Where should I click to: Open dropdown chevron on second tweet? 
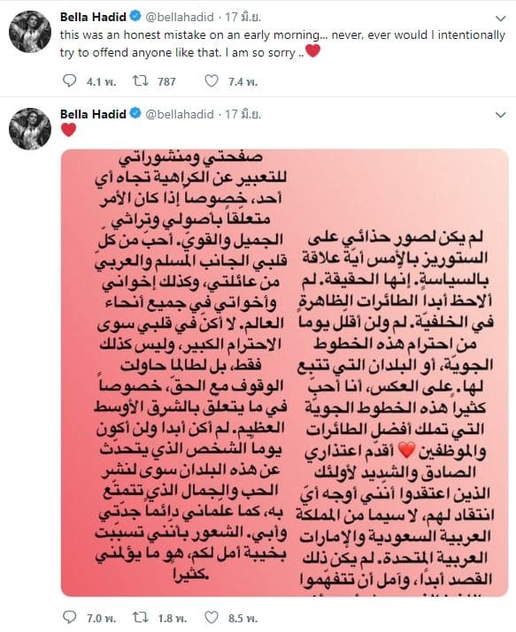point(500,115)
